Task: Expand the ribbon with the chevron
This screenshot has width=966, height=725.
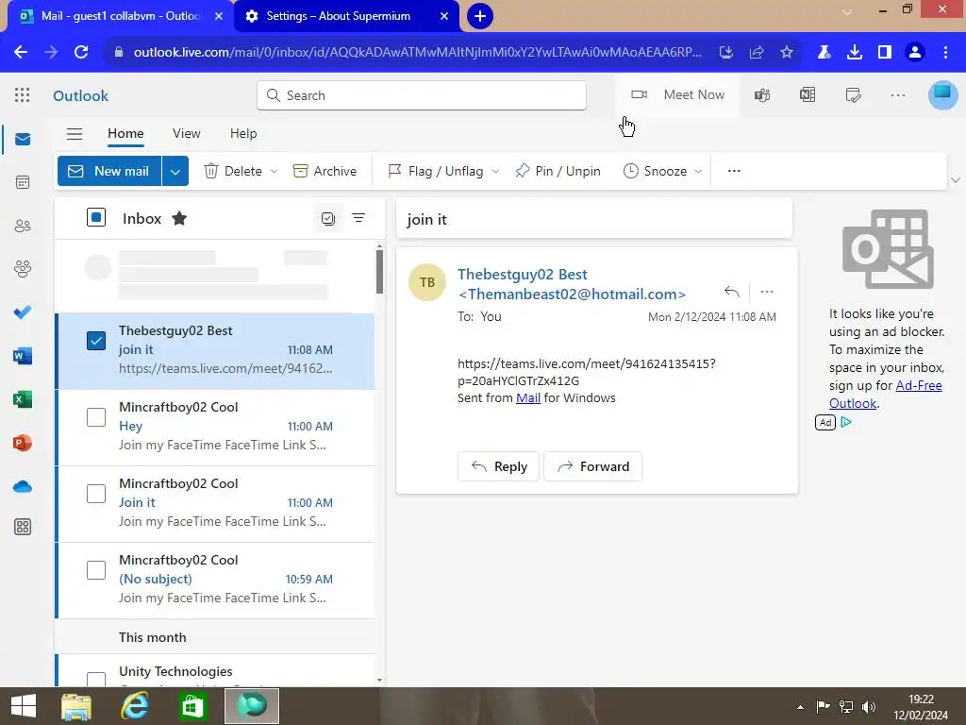Action: (x=955, y=180)
